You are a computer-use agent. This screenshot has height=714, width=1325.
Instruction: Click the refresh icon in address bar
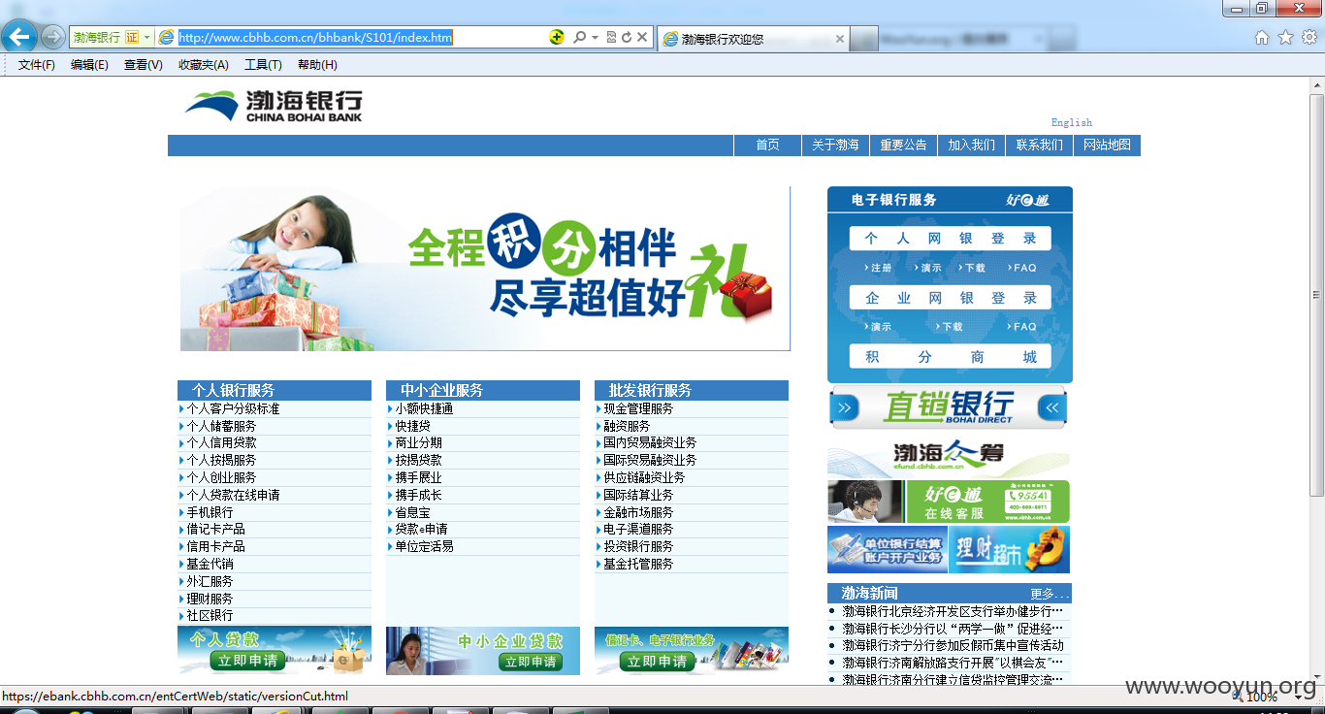[627, 37]
